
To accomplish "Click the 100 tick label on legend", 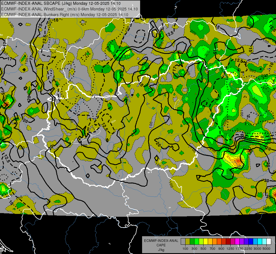I will (185, 249).
